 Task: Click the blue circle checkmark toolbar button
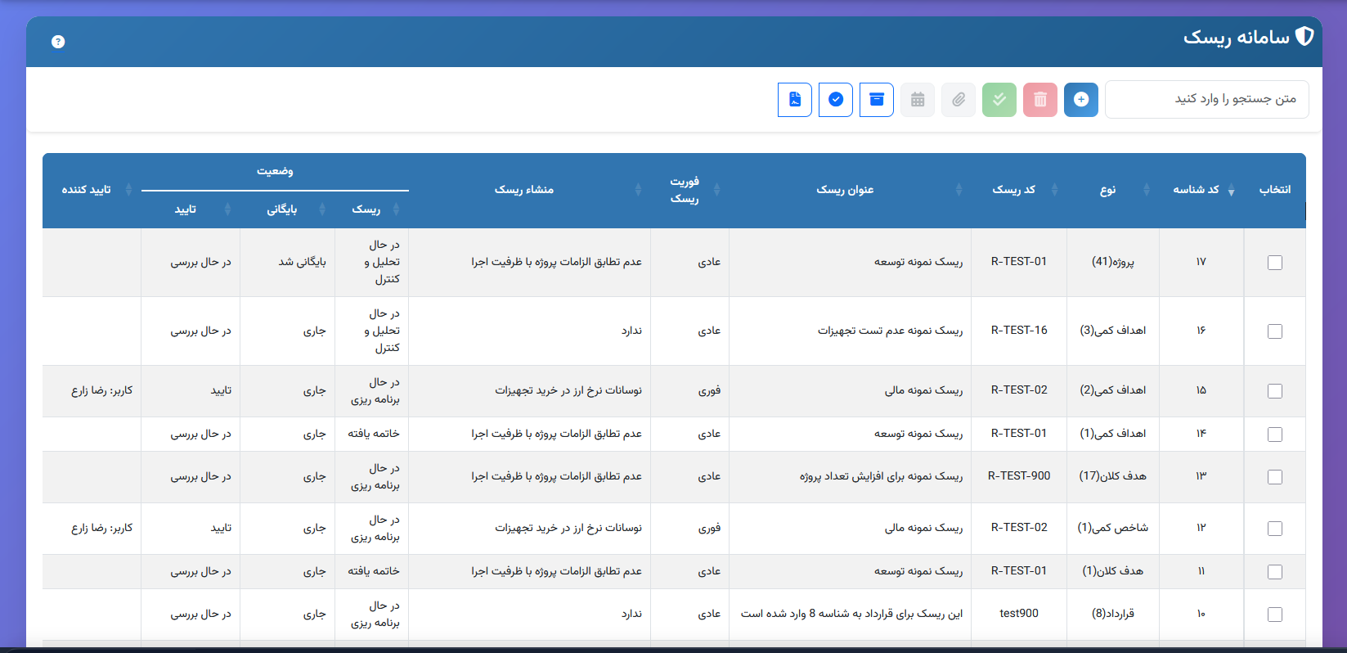836,100
